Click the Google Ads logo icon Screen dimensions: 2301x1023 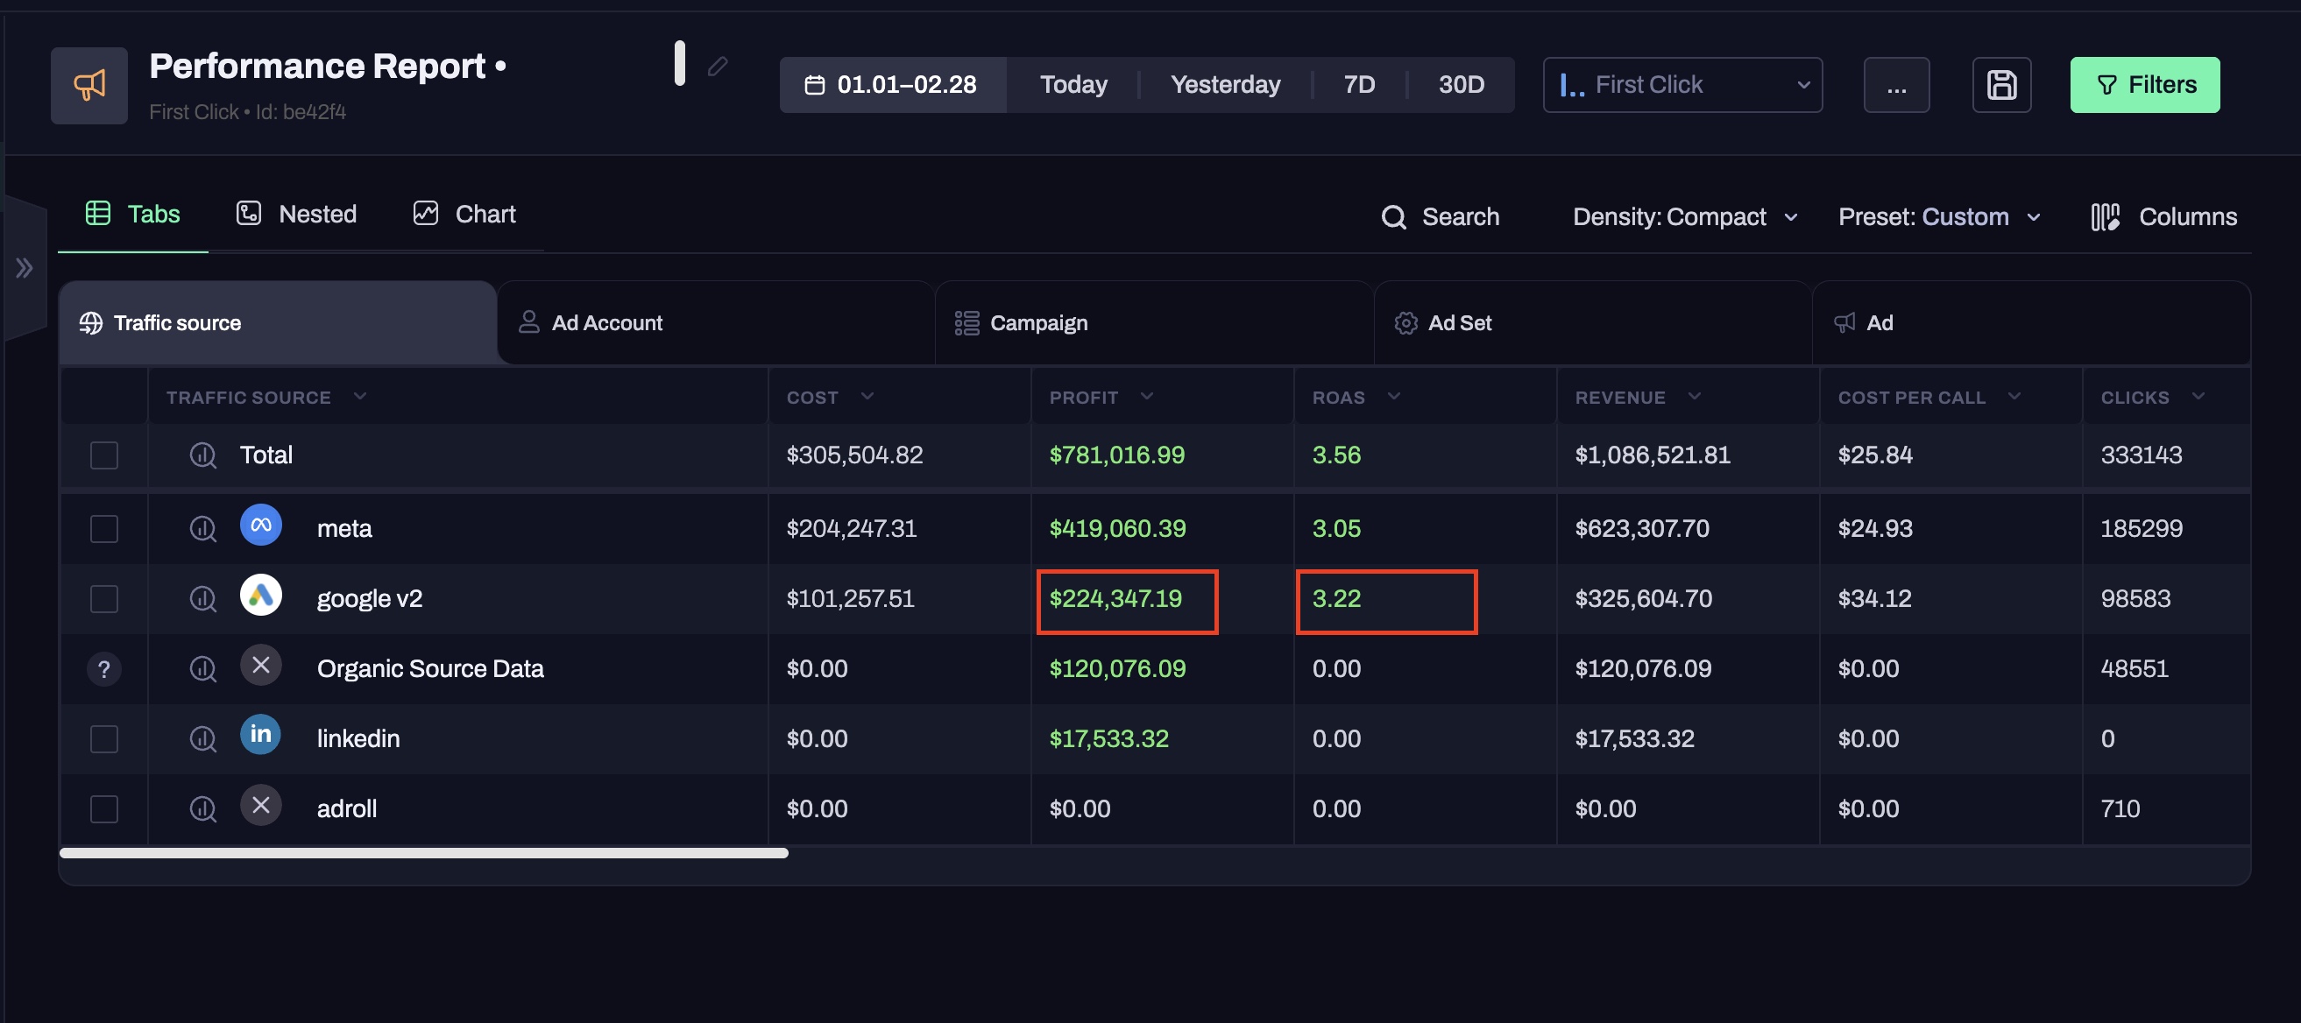pyautogui.click(x=261, y=595)
